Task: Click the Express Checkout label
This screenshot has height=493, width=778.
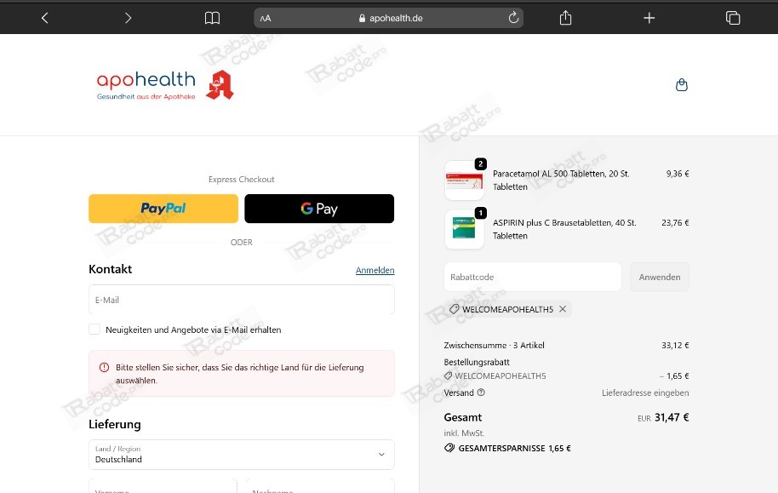Action: [x=241, y=179]
